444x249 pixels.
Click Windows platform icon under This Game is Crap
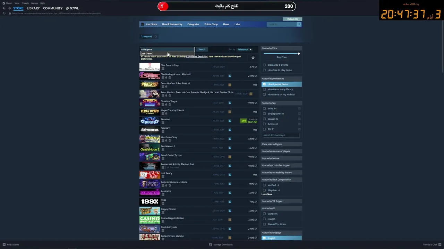point(163,68)
